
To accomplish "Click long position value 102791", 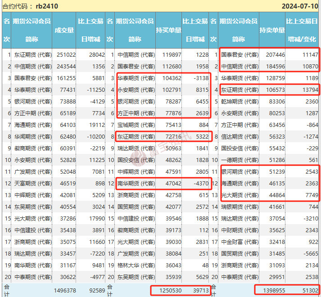I will (172, 90).
